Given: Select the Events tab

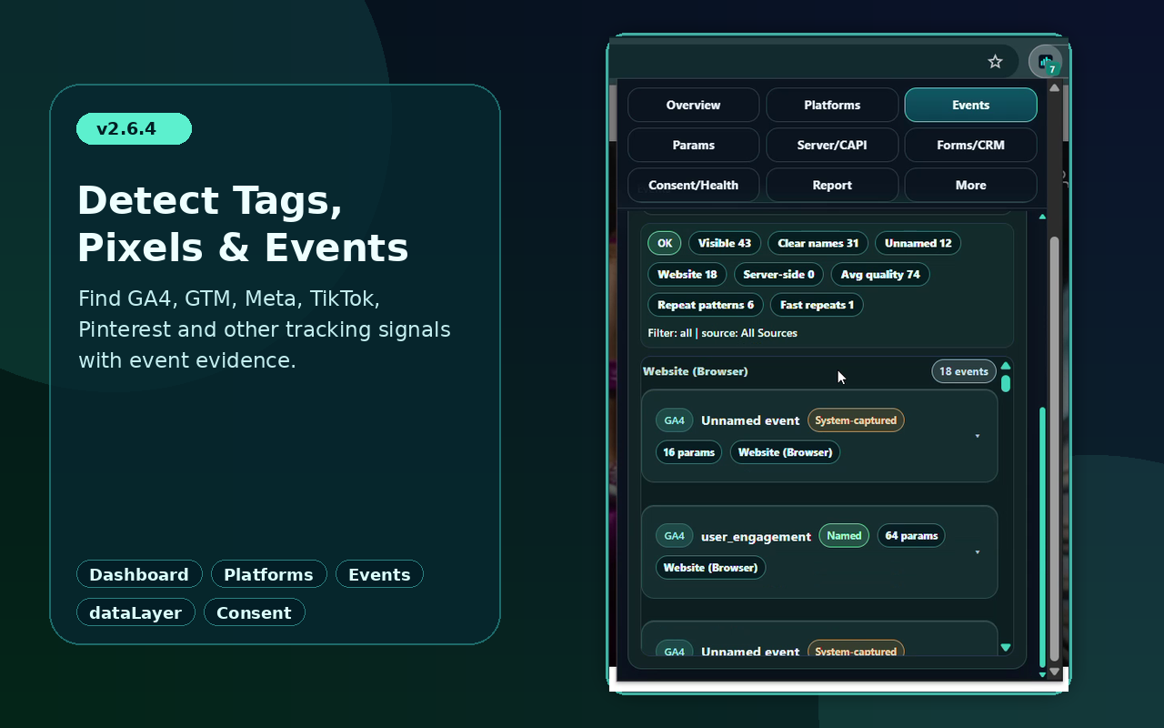Looking at the screenshot, I should point(970,105).
